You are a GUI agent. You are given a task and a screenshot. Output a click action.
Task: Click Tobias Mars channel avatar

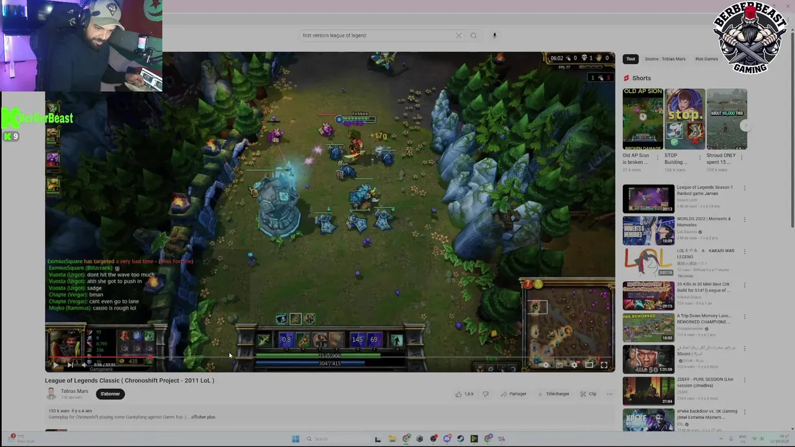(52, 394)
